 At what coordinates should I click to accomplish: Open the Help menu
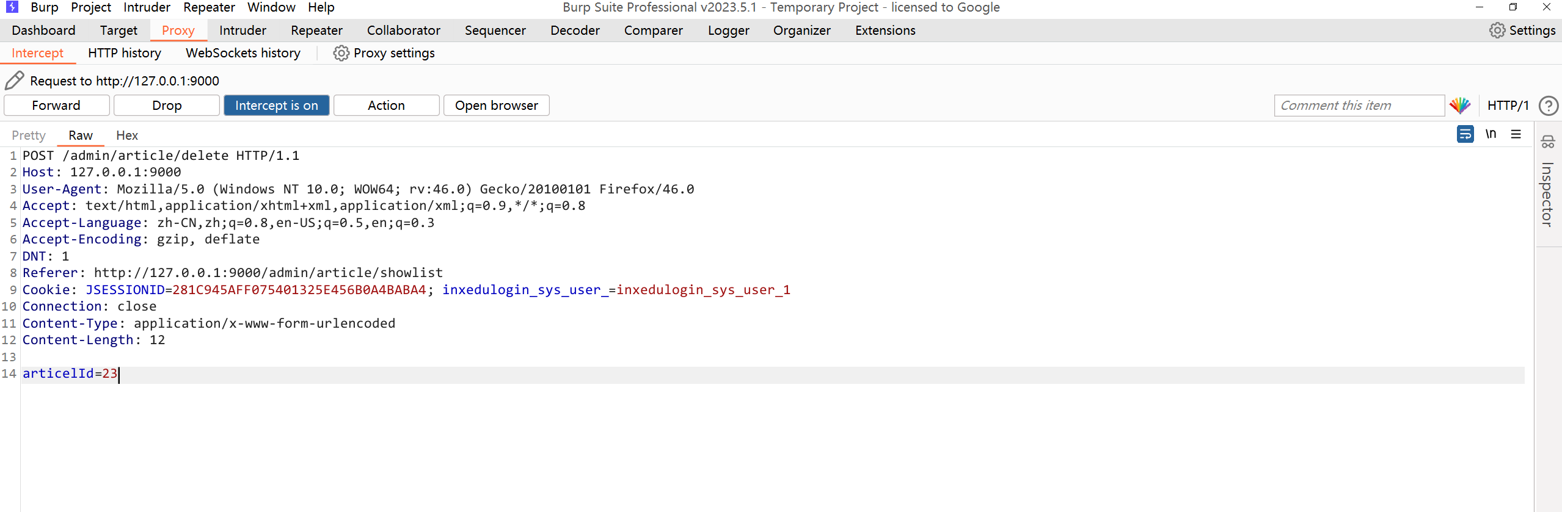tap(321, 7)
